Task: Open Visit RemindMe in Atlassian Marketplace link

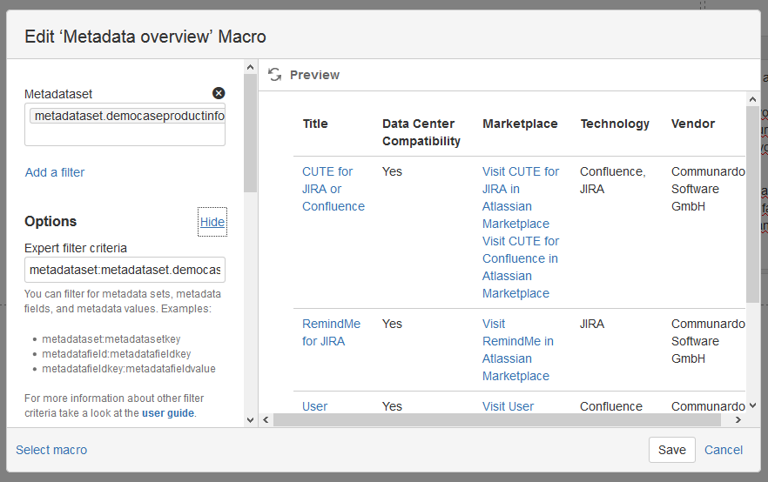Action: pos(518,350)
